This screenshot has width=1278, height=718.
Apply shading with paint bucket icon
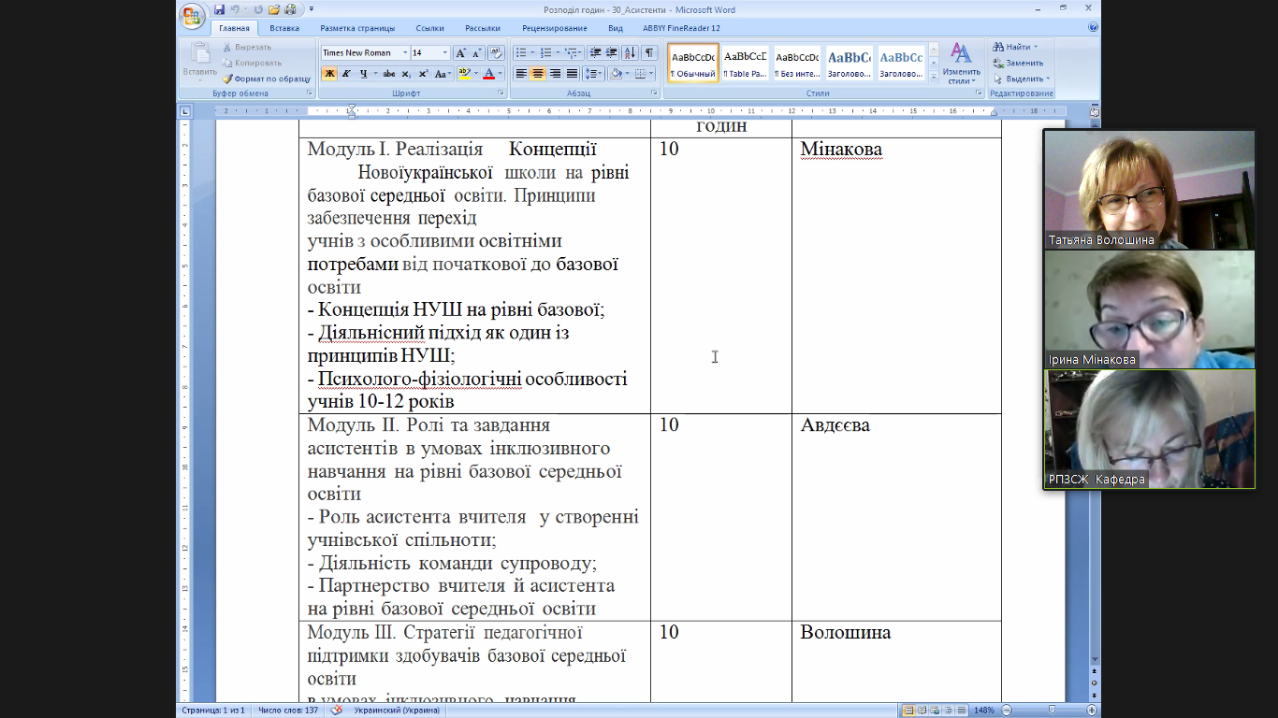(616, 74)
